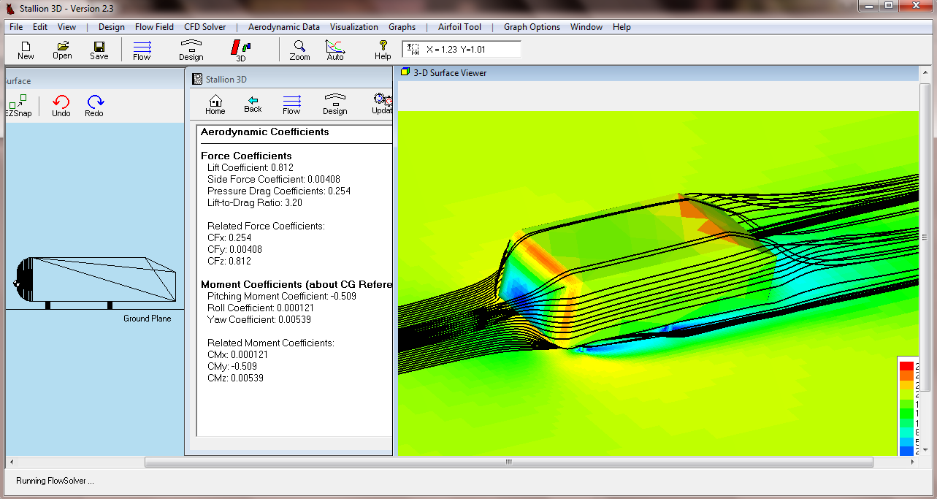937x499 pixels.
Task: Click the Update gears icon
Action: pos(382,104)
